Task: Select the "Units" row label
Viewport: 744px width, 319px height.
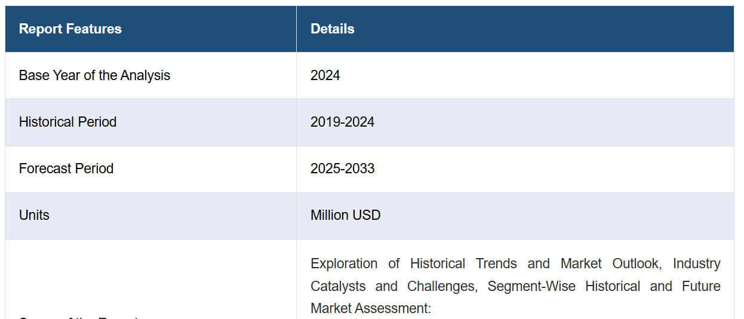Action: click(x=34, y=215)
